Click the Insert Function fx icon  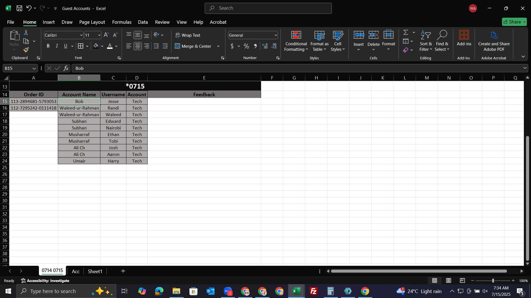[66, 68]
